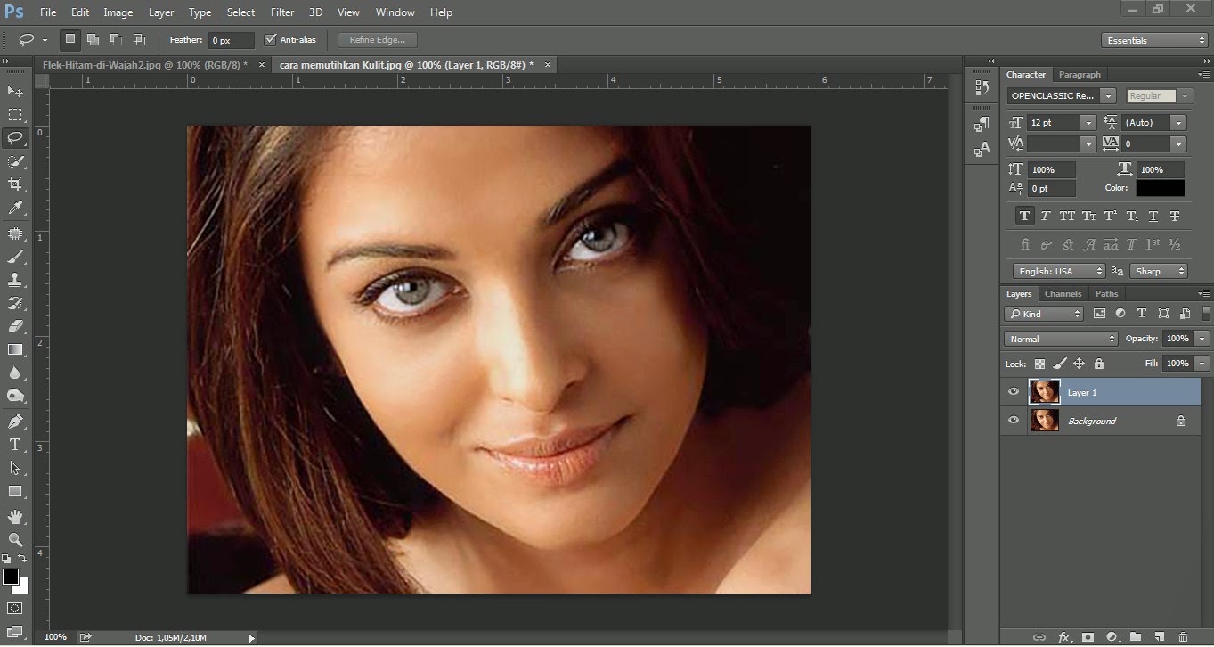The image size is (1214, 647).
Task: Open the English: USA language dropdown
Action: pos(1059,271)
